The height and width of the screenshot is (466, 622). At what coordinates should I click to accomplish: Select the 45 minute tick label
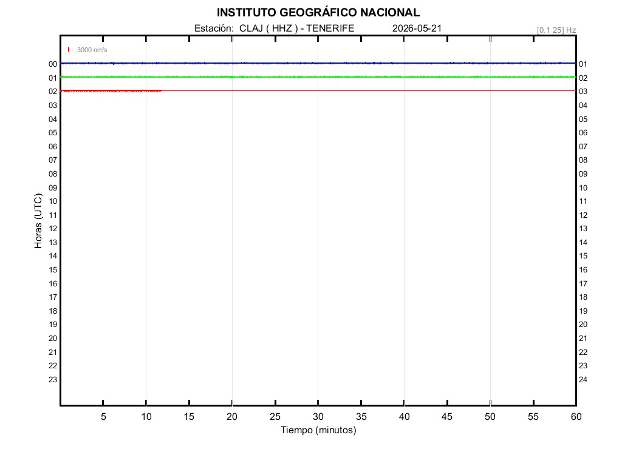[x=447, y=416]
